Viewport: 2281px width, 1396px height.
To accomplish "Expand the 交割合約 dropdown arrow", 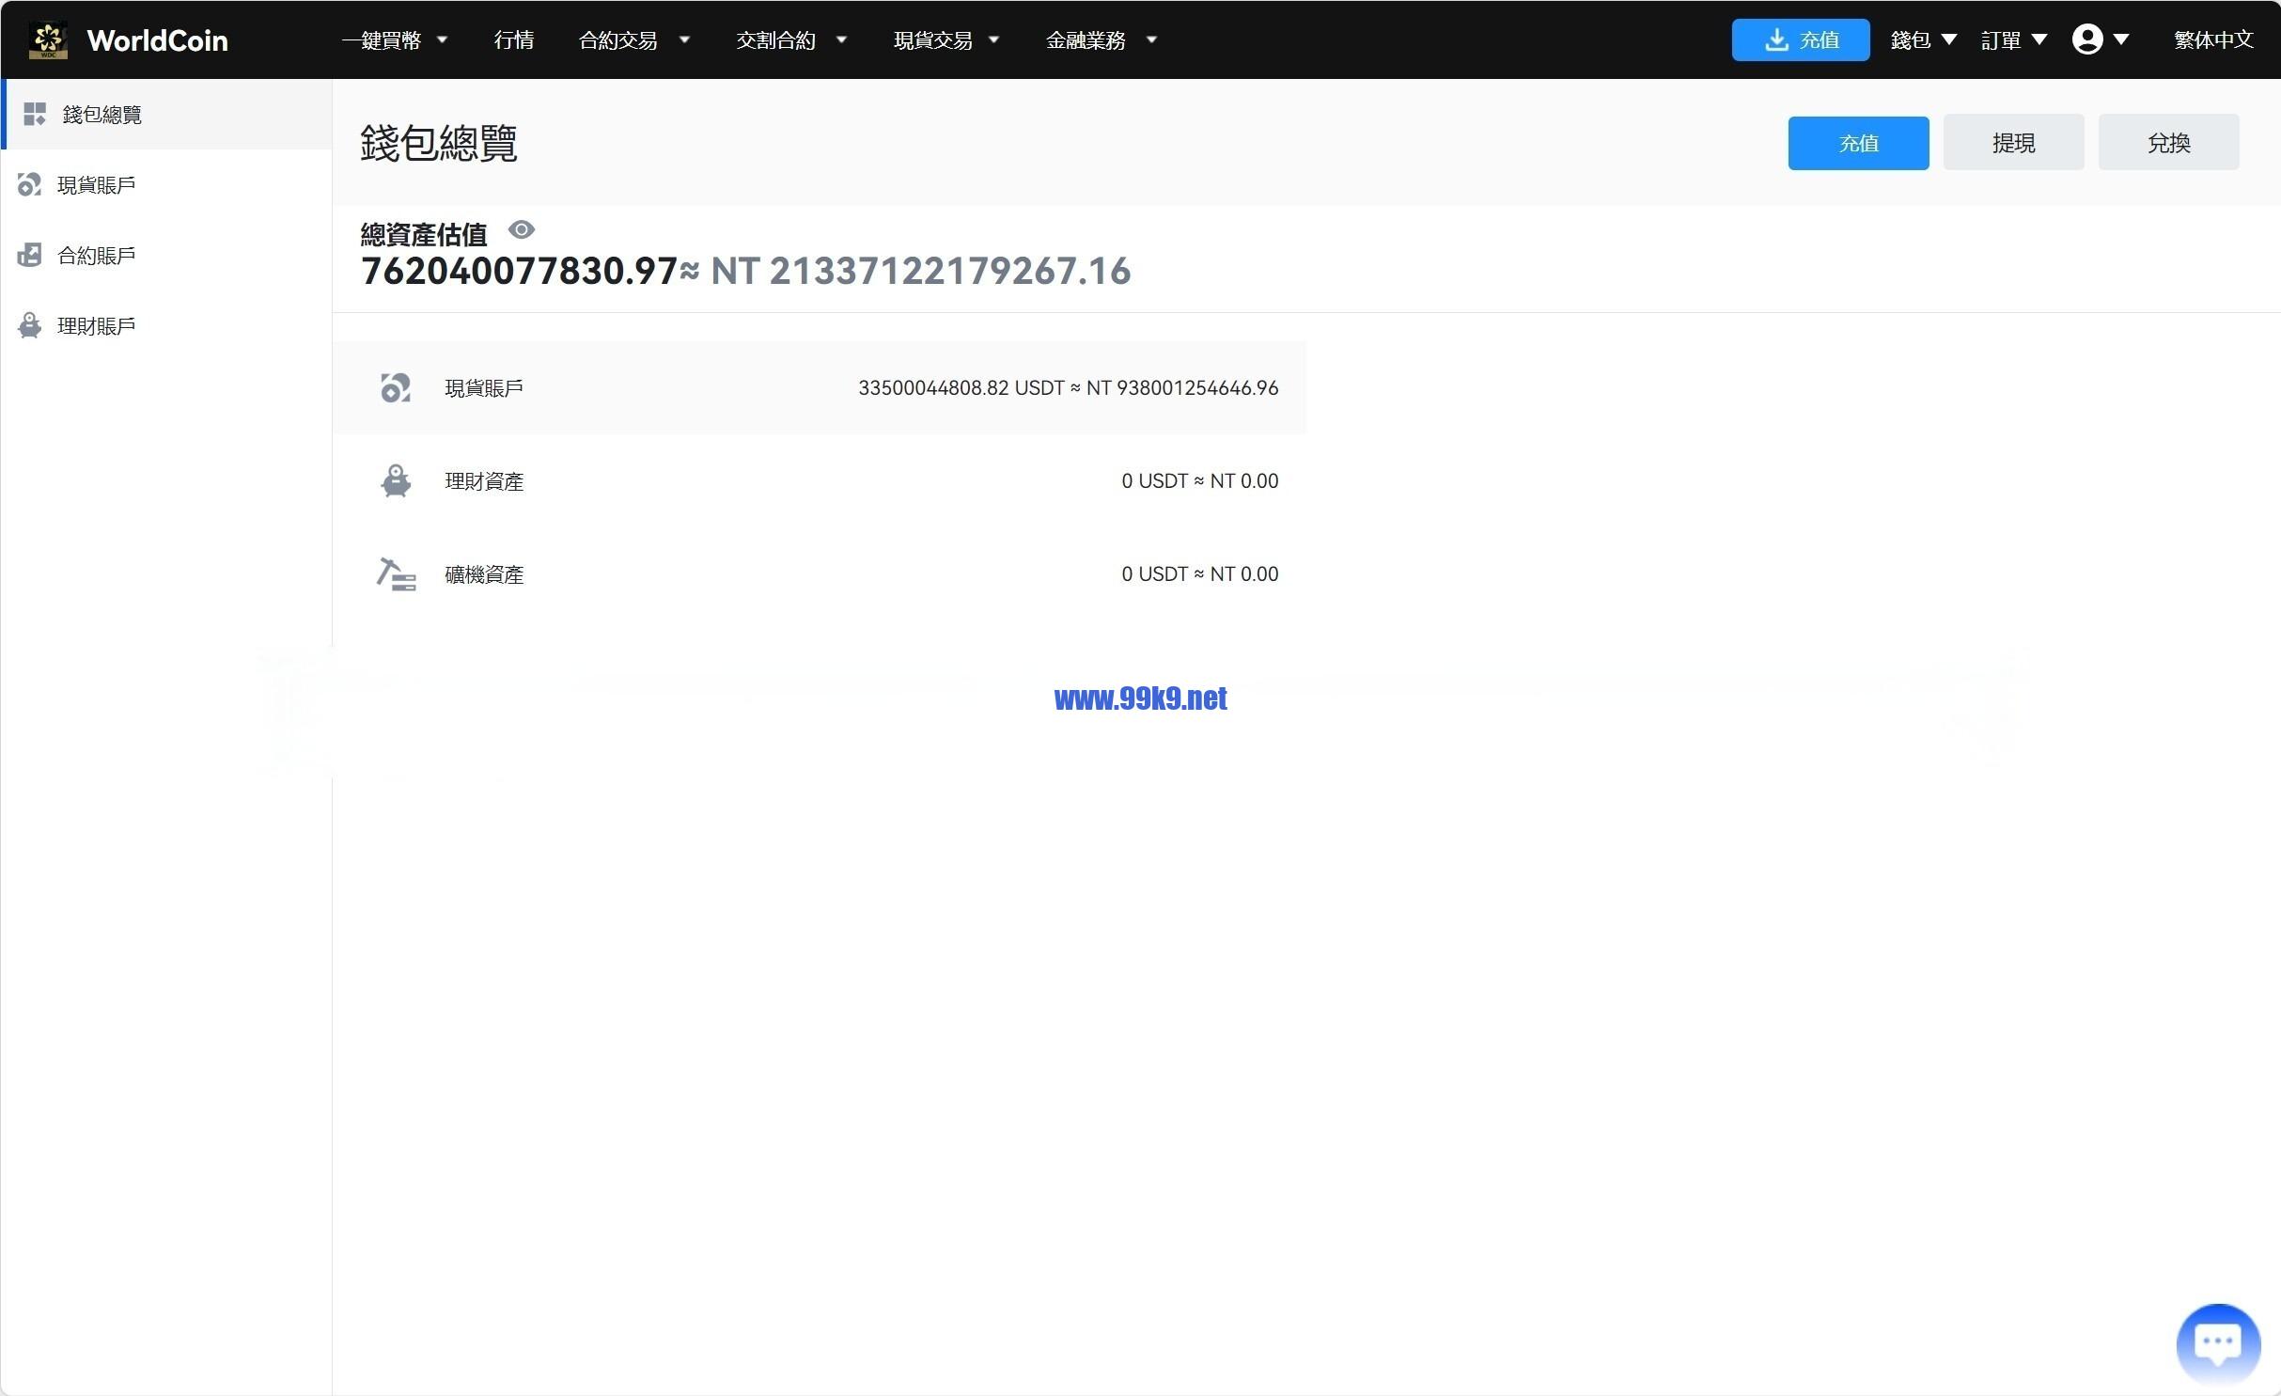I will (841, 39).
